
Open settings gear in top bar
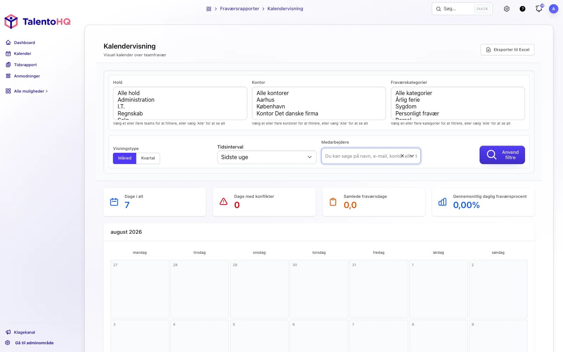(x=507, y=9)
